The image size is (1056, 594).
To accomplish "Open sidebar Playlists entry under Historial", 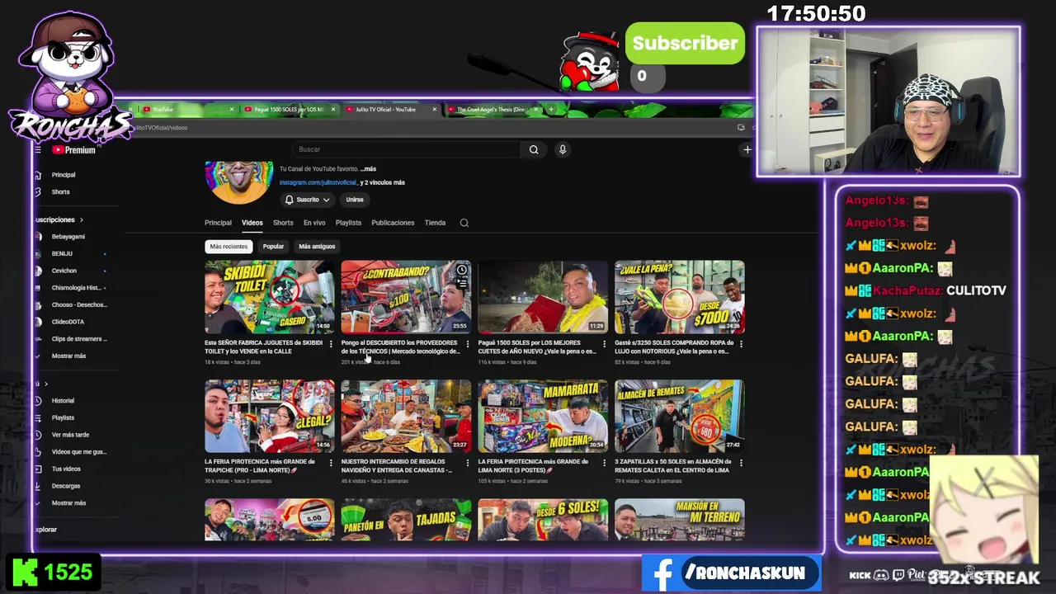I will click(x=63, y=417).
